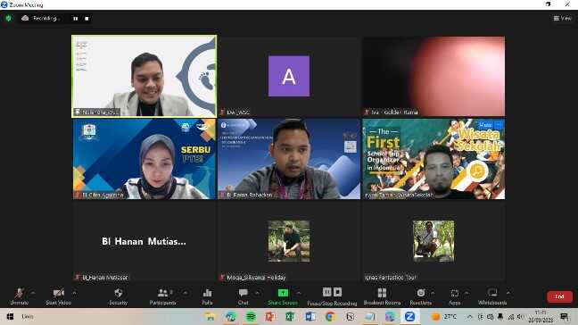578x325 pixels.
Task: Open Whiteboards
Action: (492, 296)
